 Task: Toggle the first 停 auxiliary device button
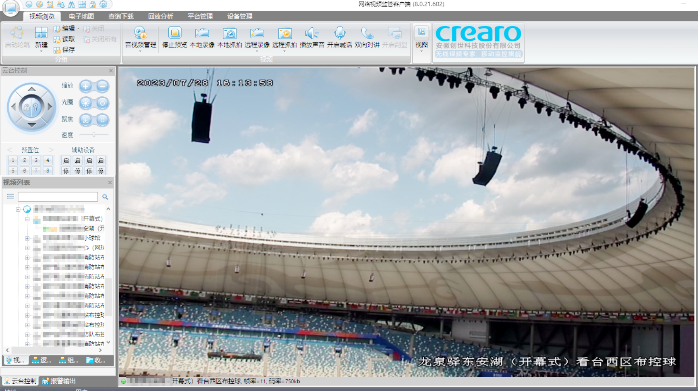(x=66, y=171)
